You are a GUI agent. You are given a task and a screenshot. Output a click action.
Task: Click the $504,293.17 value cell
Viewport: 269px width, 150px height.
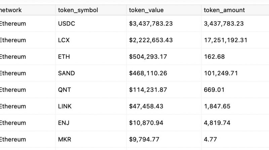pyautogui.click(x=148, y=57)
